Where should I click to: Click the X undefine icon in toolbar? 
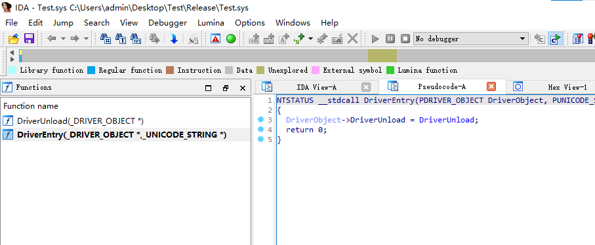click(352, 39)
